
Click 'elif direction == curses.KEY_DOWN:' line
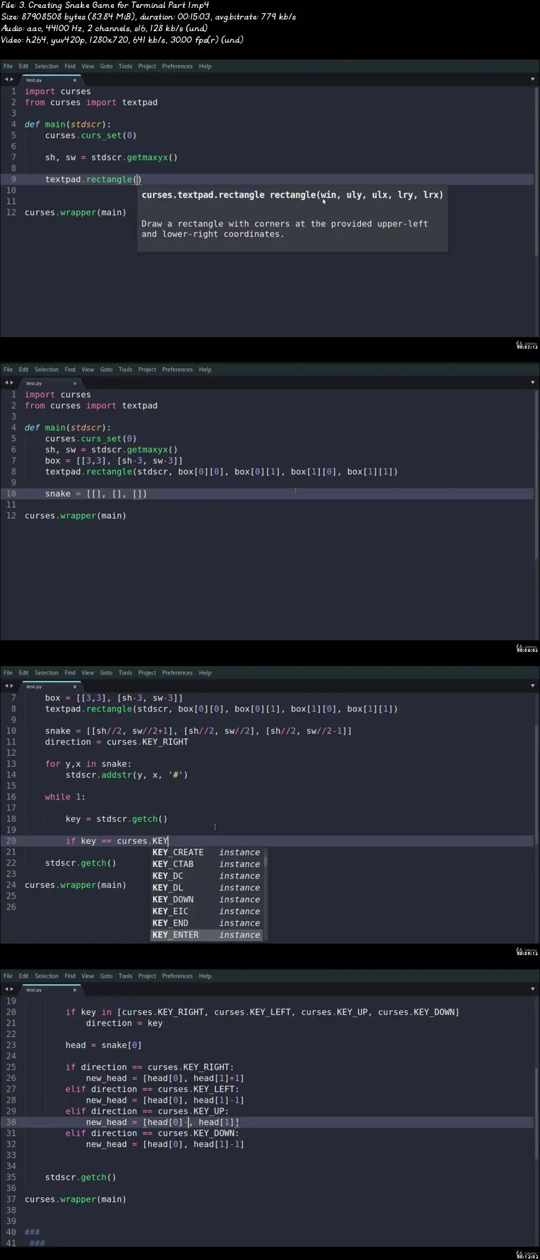[x=152, y=1133]
